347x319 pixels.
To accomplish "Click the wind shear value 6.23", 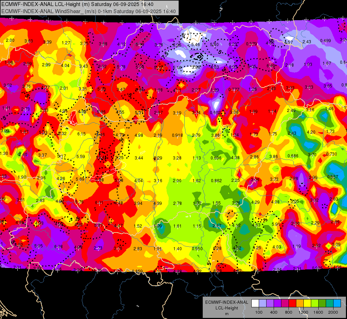I will pos(233,44).
